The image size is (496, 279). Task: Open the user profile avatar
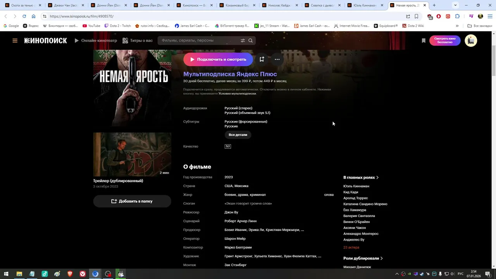(x=471, y=40)
